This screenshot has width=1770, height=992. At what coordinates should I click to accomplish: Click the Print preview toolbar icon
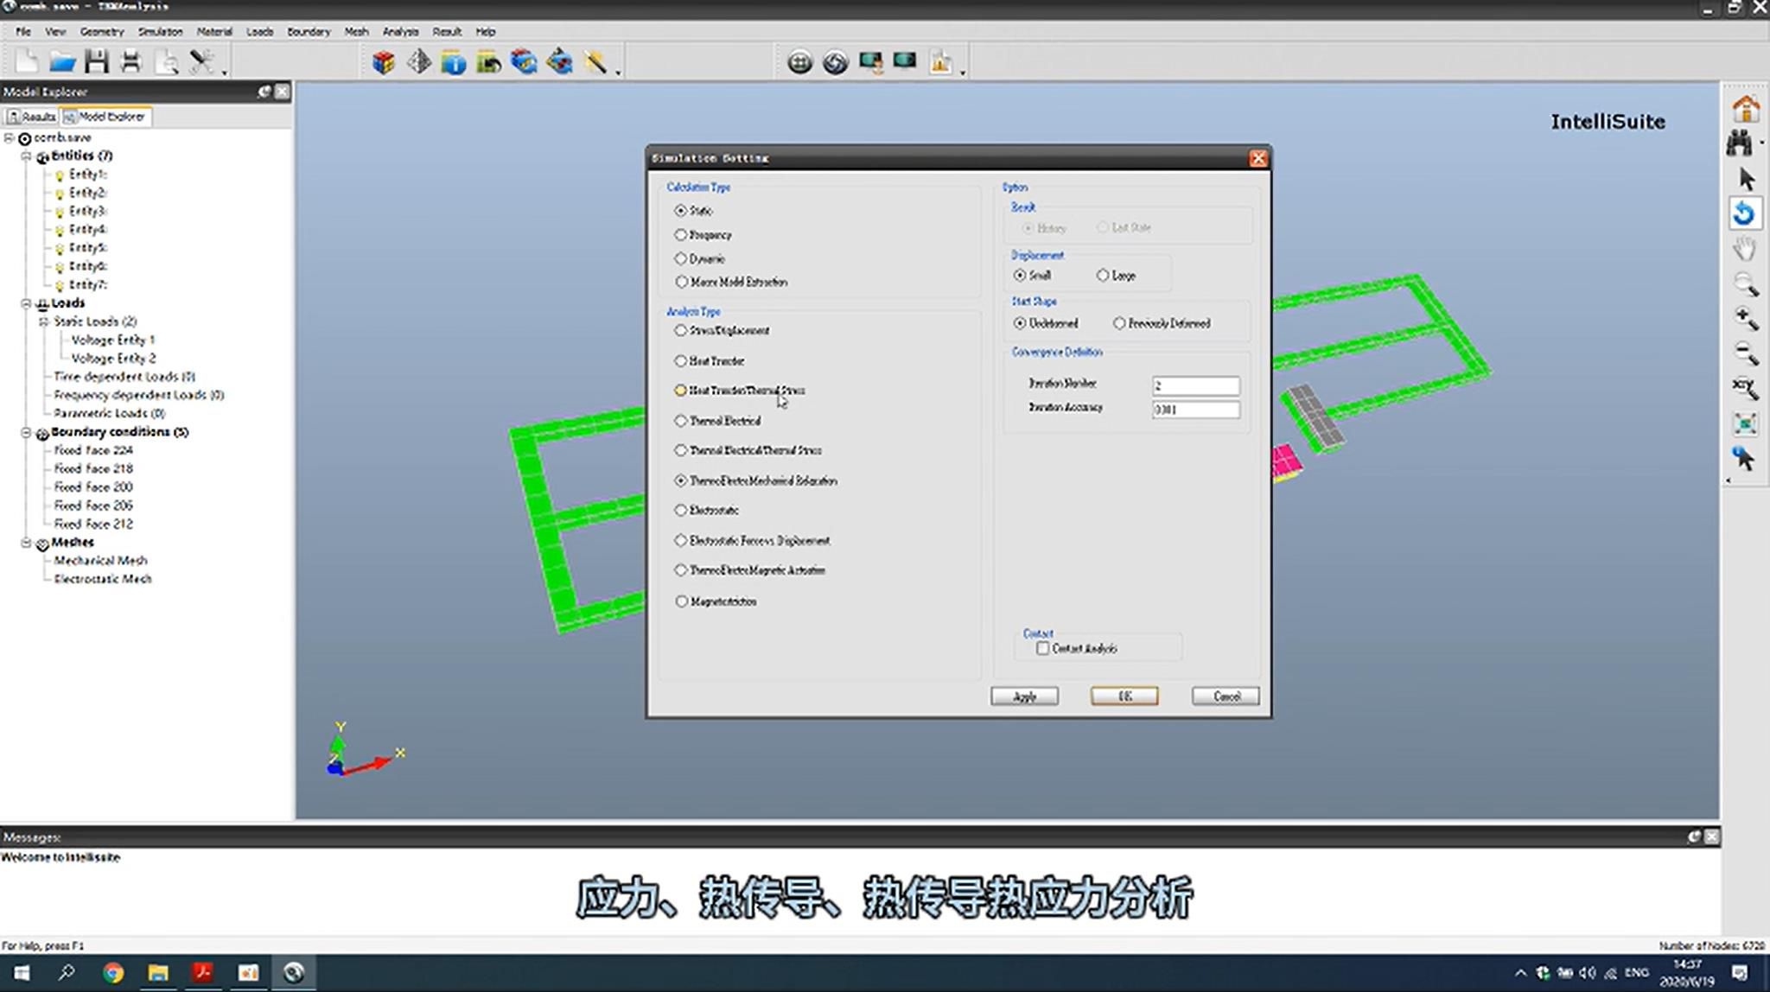166,62
